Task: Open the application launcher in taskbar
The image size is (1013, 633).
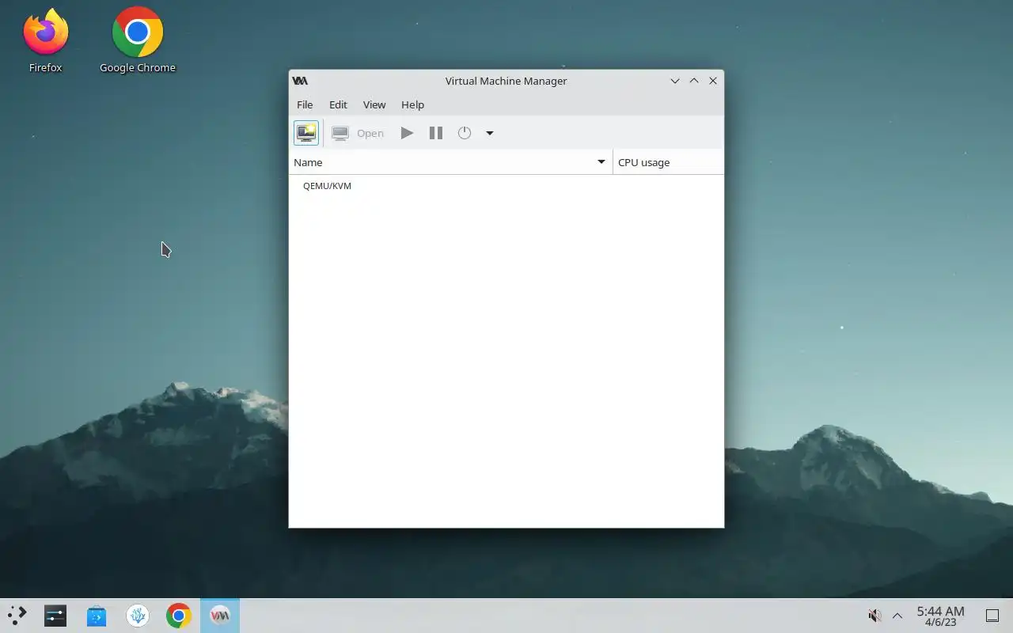Action: pos(17,616)
